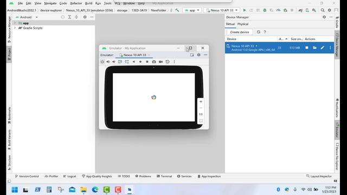
Task: Zoom in emulator with plus button
Action: (201, 102)
